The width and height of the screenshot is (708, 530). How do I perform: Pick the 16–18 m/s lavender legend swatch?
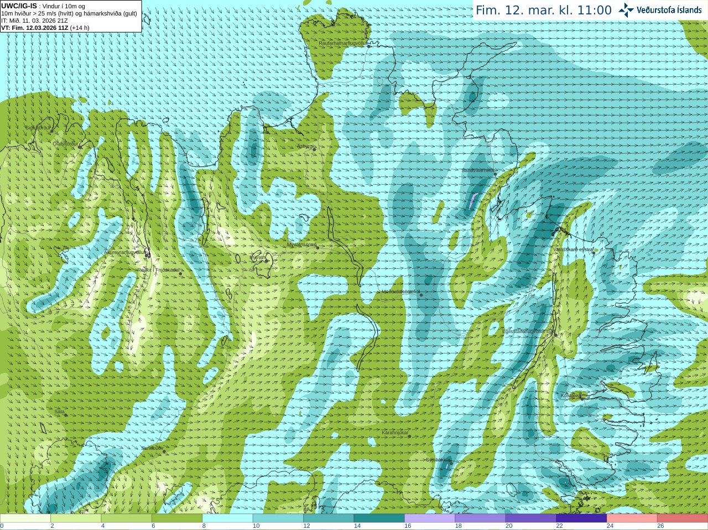point(430,518)
